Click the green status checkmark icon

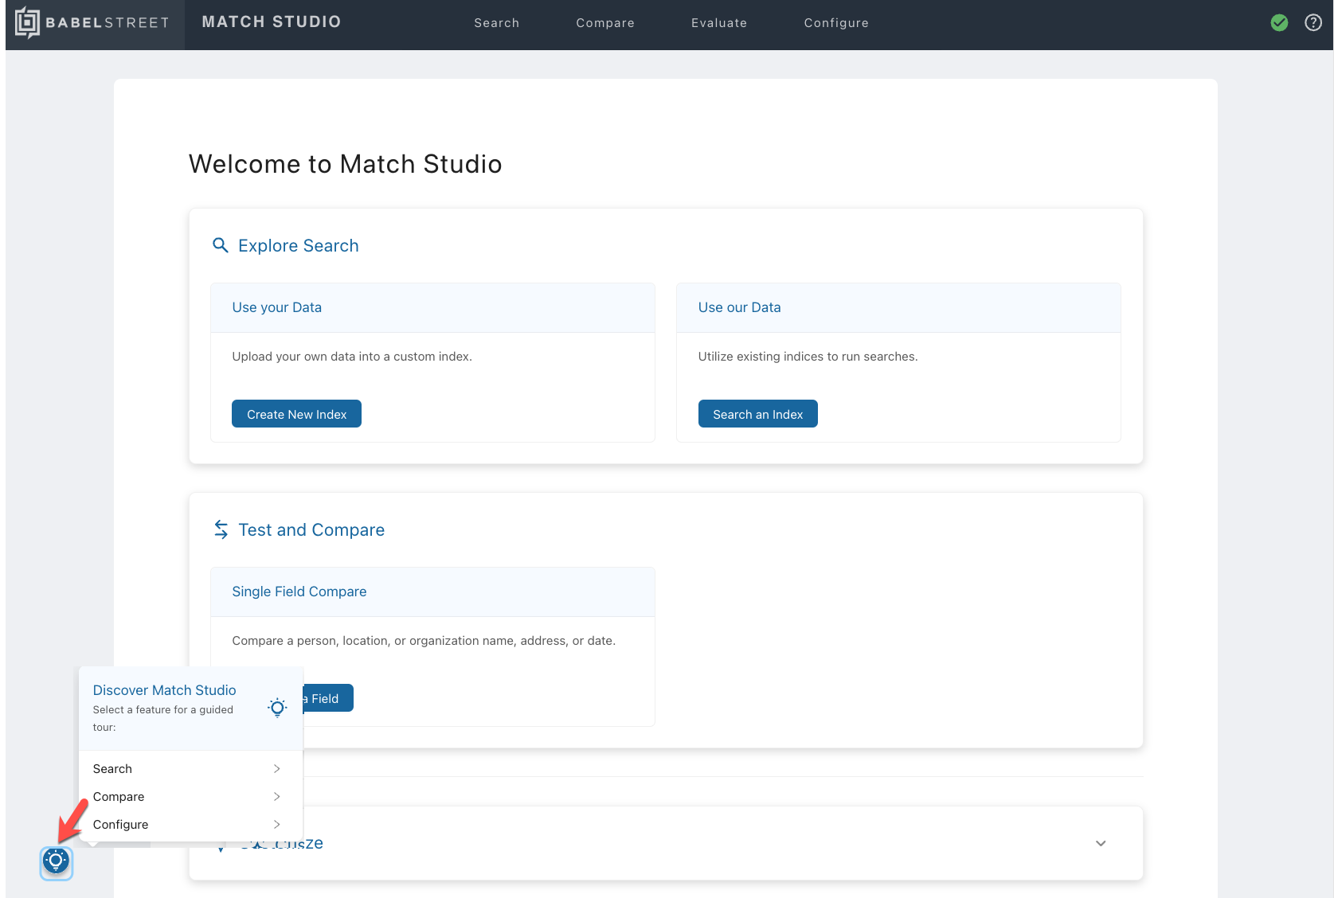1279,23
